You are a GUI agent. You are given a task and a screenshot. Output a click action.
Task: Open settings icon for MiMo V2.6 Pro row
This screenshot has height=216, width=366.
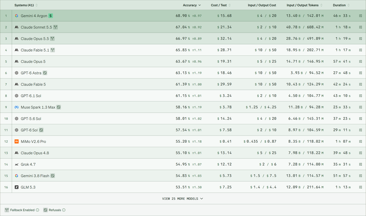click(x=361, y=142)
